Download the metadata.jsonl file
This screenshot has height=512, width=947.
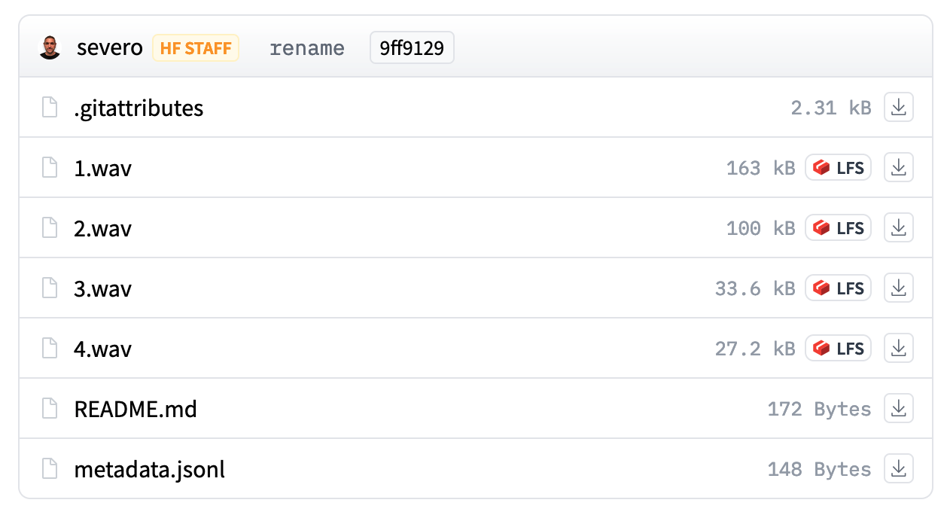(897, 469)
